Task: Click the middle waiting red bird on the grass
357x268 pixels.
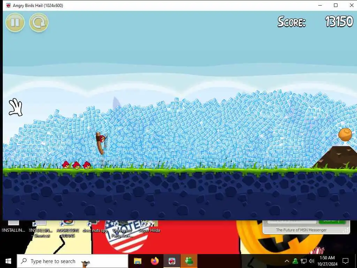Action: pos(76,165)
